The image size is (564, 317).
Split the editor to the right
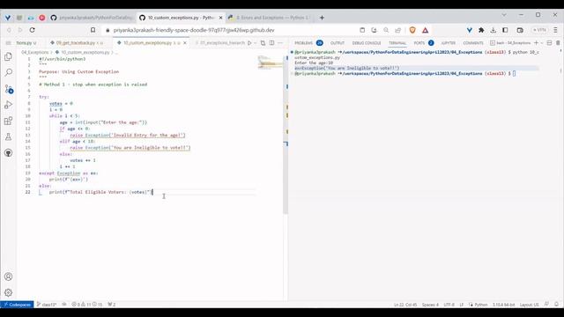click(272, 43)
